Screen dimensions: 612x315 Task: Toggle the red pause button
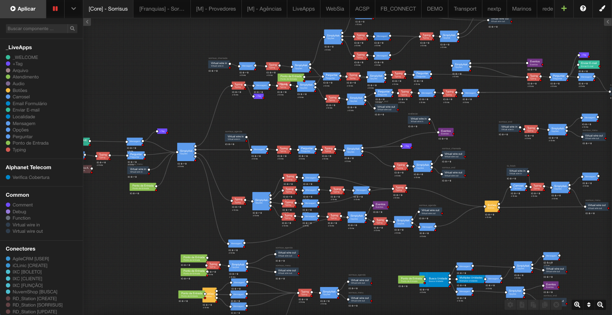(55, 8)
